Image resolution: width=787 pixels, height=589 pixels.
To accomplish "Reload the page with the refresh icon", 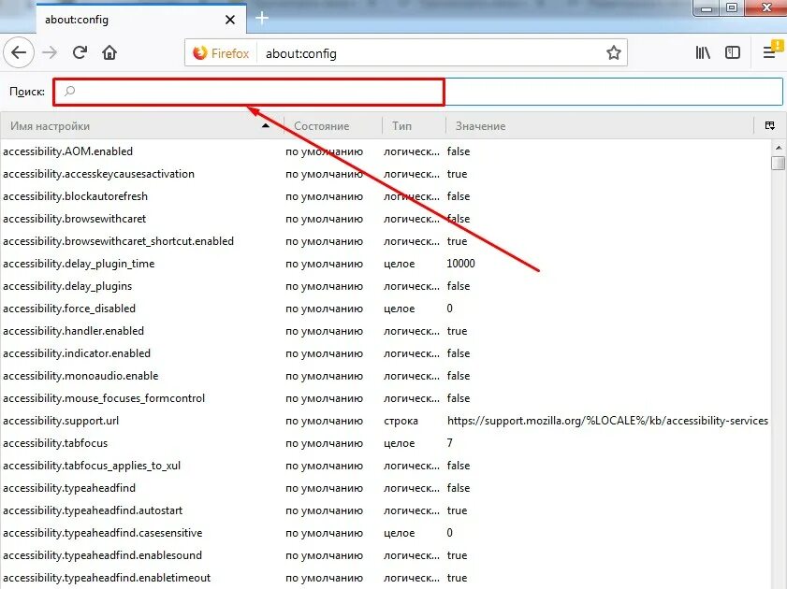I will click(80, 52).
